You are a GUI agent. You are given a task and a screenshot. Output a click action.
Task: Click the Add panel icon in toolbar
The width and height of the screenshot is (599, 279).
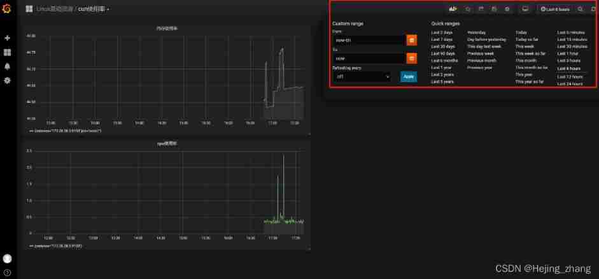[453, 9]
